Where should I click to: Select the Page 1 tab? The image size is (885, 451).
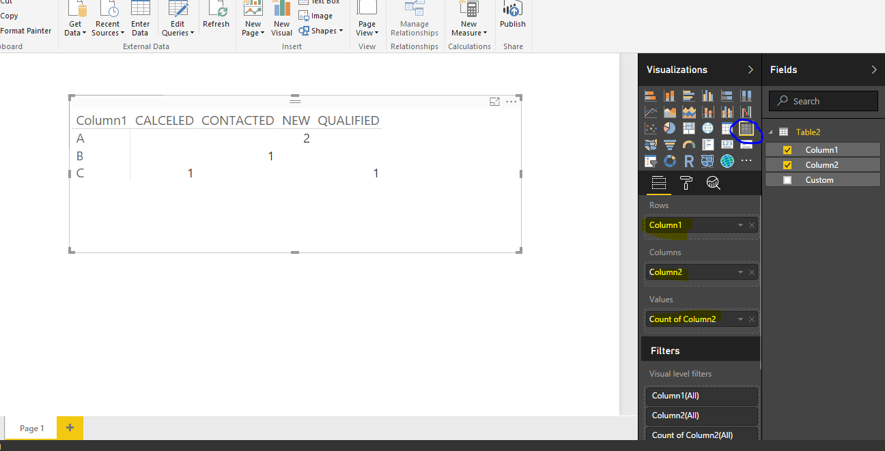31,428
